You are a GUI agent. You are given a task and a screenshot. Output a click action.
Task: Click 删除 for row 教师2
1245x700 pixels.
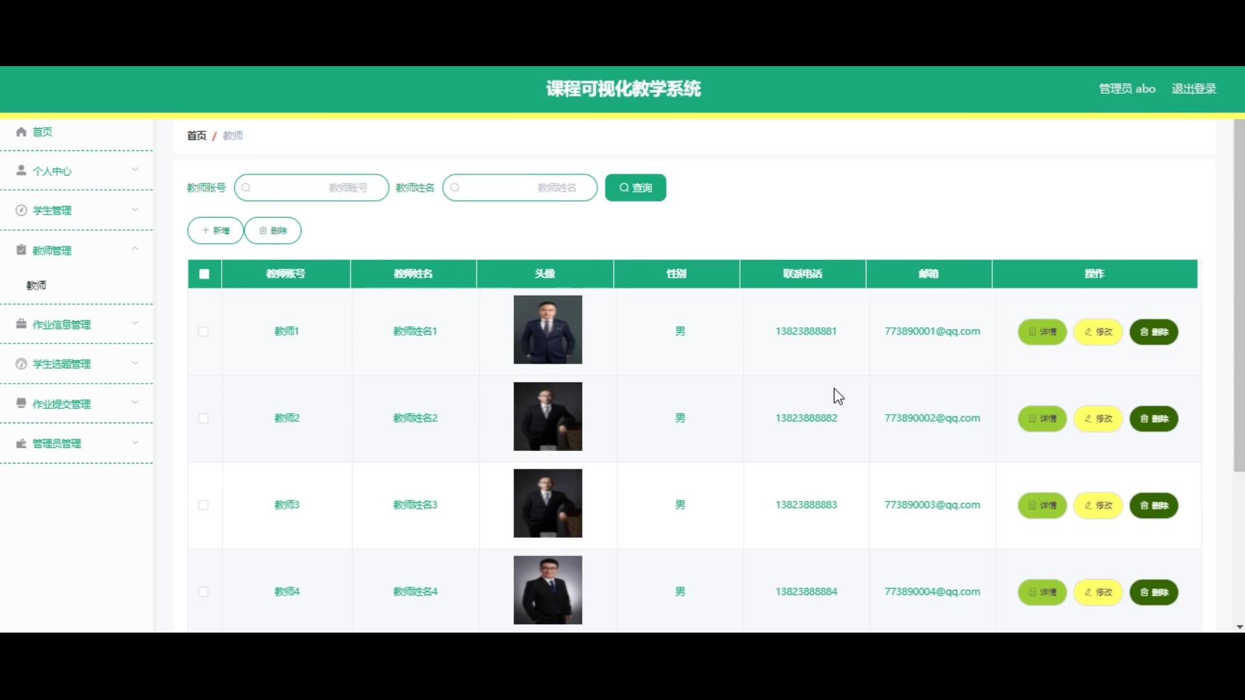(x=1154, y=419)
